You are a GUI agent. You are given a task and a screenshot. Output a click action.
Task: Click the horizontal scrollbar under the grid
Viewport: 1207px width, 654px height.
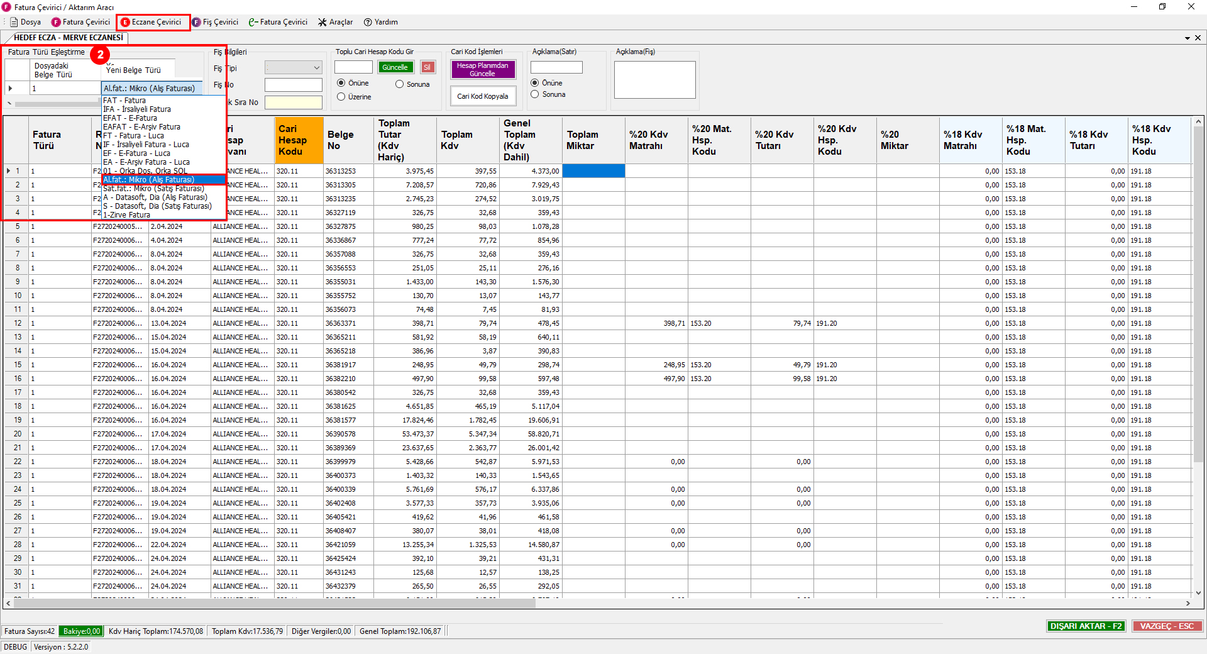pyautogui.click(x=274, y=603)
